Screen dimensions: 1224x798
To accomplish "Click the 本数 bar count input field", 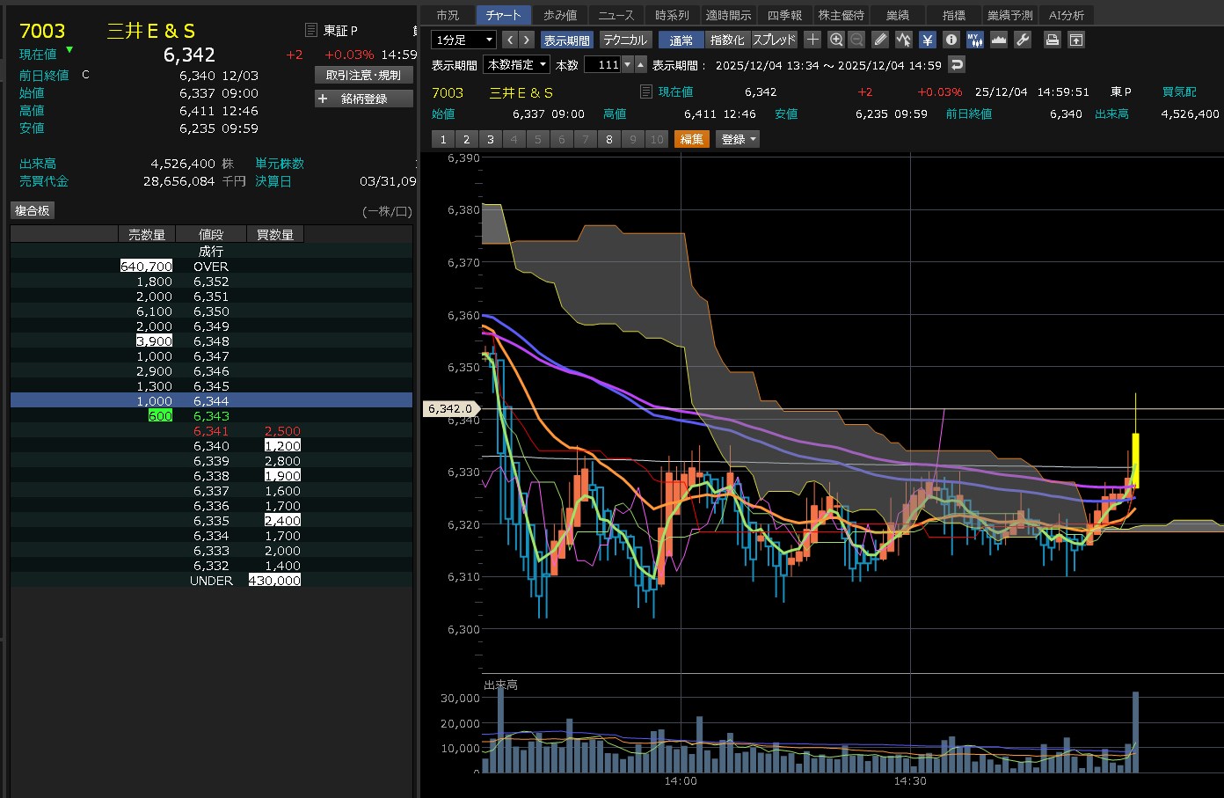I will [603, 64].
